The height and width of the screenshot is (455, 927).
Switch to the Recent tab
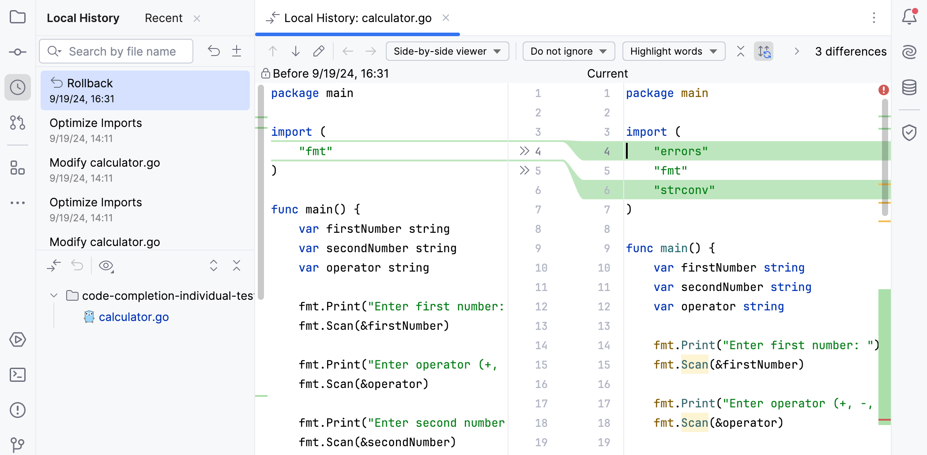click(x=163, y=18)
